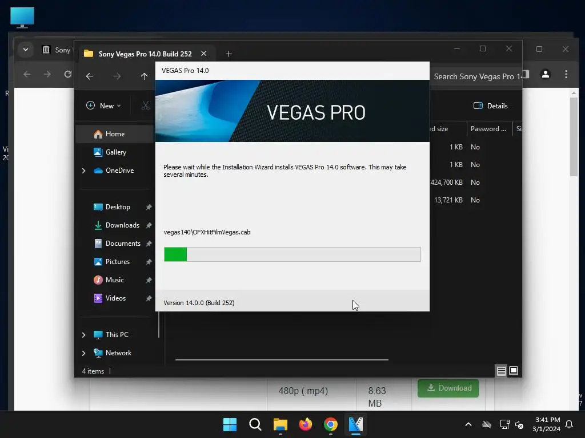585x438 pixels.
Task: Open the browser profile avatar
Action: [546, 74]
